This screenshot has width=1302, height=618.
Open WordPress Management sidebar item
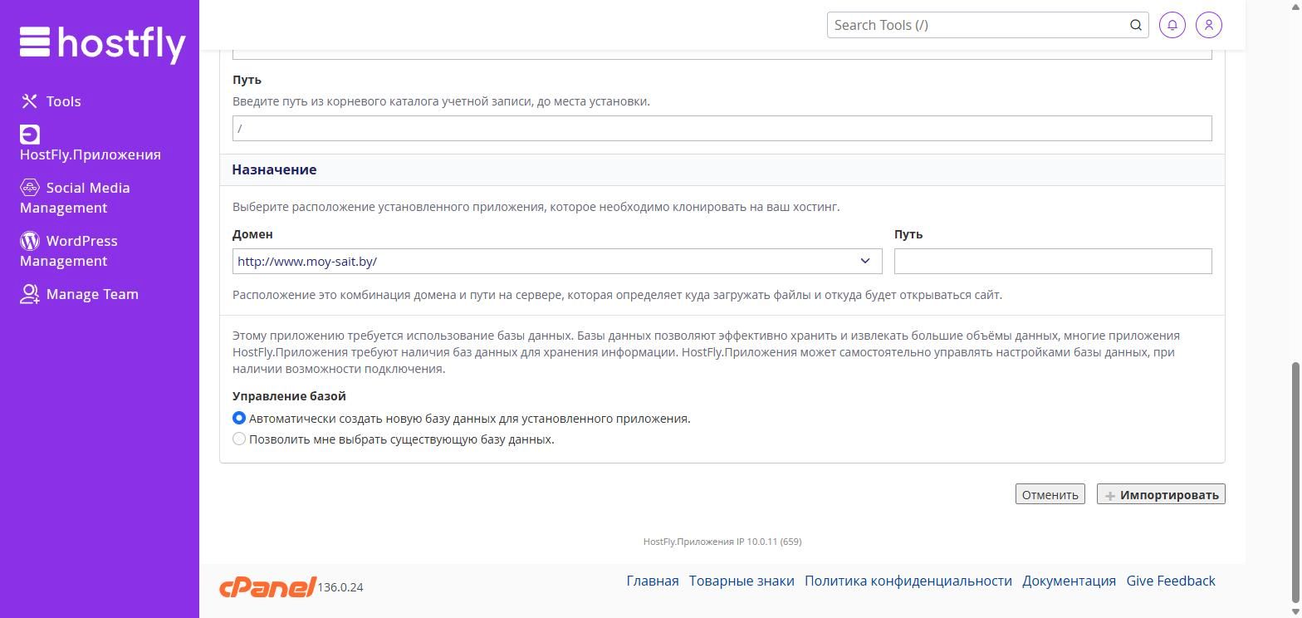[69, 251]
